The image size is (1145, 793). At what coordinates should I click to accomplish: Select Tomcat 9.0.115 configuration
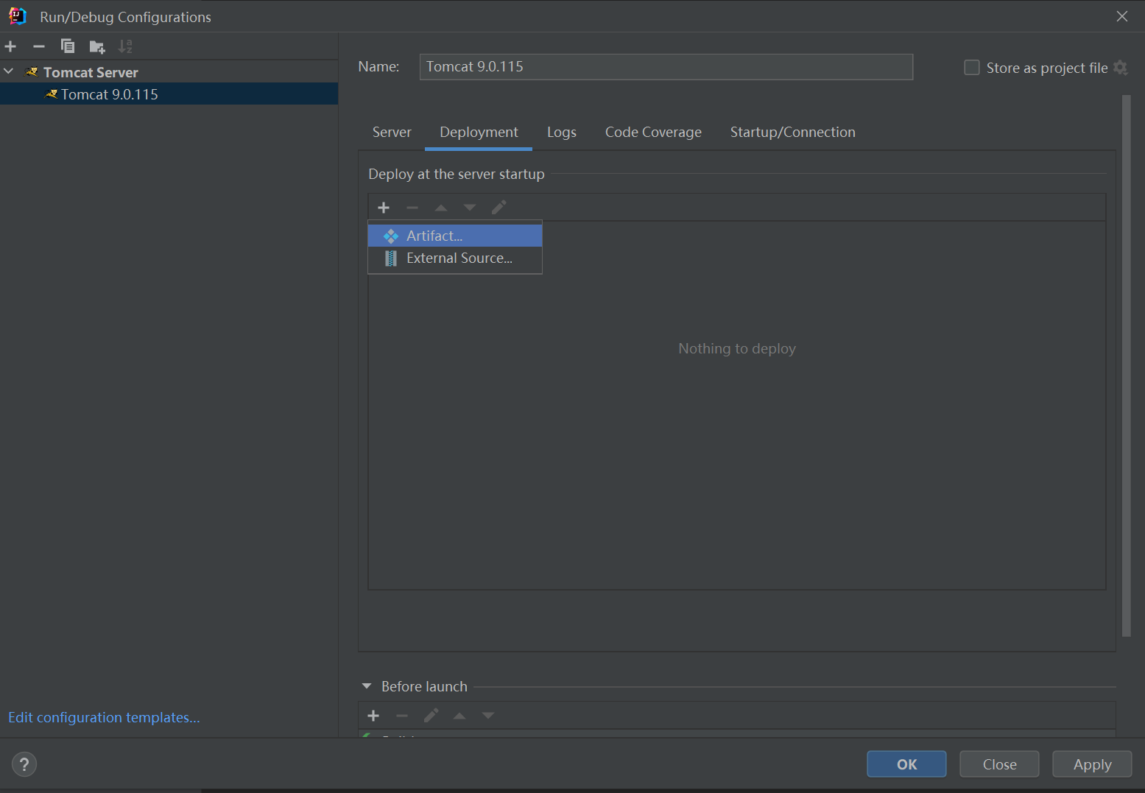pos(169,94)
